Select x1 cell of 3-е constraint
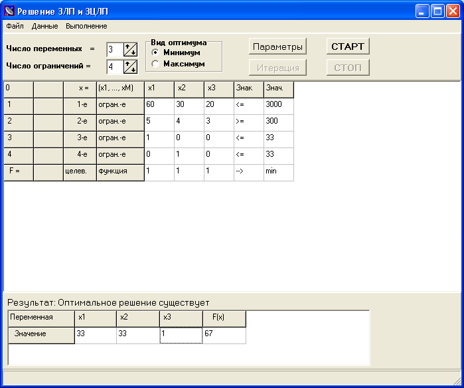The width and height of the screenshot is (464, 388). click(159, 140)
